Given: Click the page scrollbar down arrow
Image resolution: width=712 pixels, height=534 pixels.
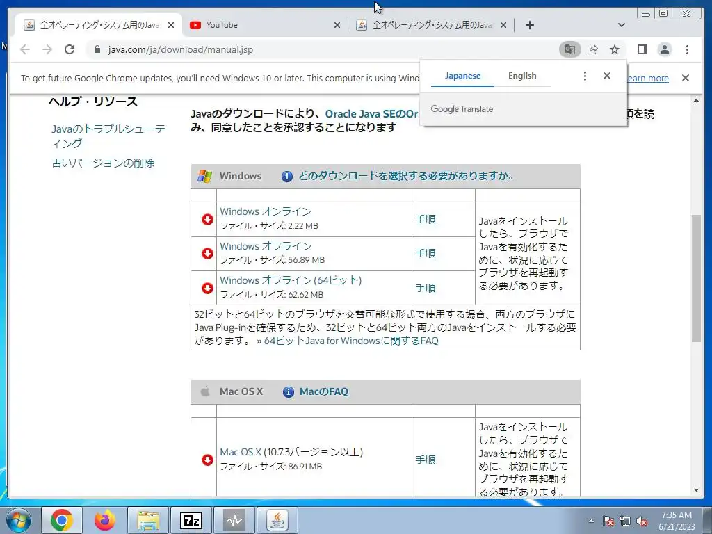Looking at the screenshot, I should (x=697, y=490).
